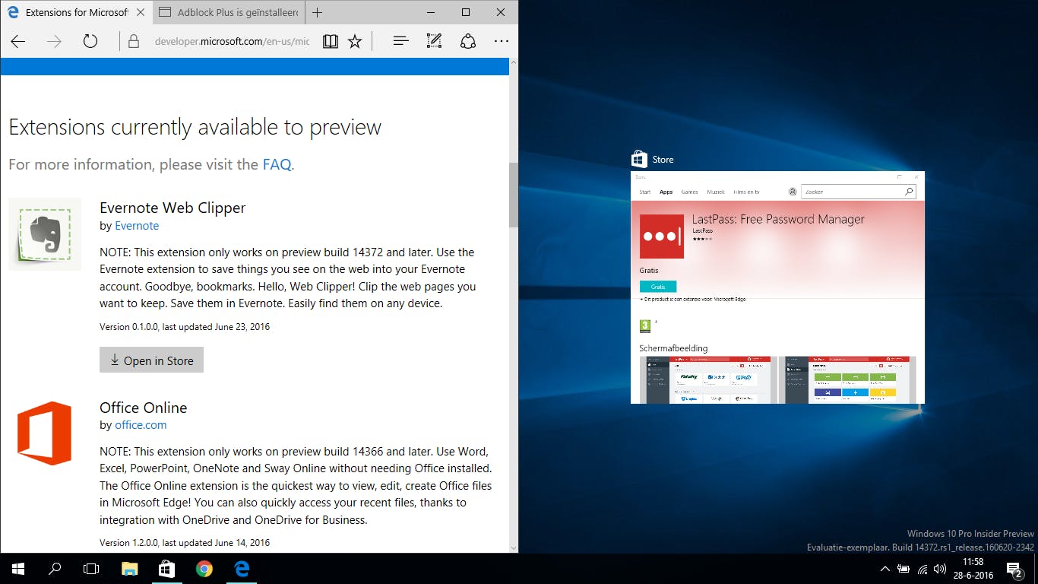Launch File Explorer from the taskbar
Screen dimensions: 1038x584
[130, 569]
